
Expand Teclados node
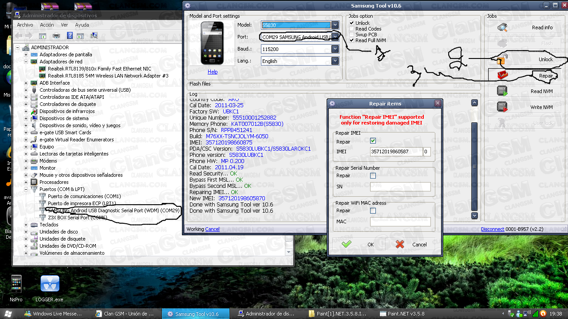(26, 225)
